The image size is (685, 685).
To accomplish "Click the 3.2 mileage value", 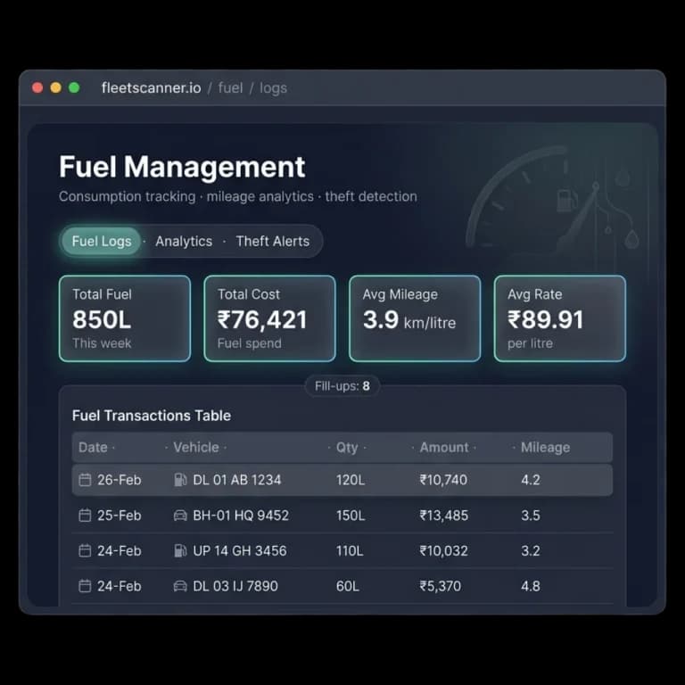I will [x=531, y=550].
